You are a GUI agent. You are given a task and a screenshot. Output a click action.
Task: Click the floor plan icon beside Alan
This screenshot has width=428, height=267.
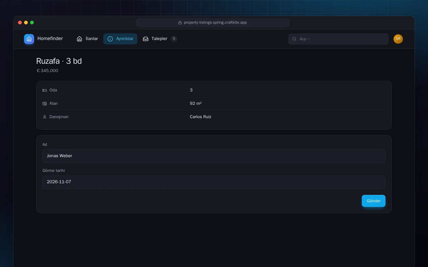click(x=44, y=103)
